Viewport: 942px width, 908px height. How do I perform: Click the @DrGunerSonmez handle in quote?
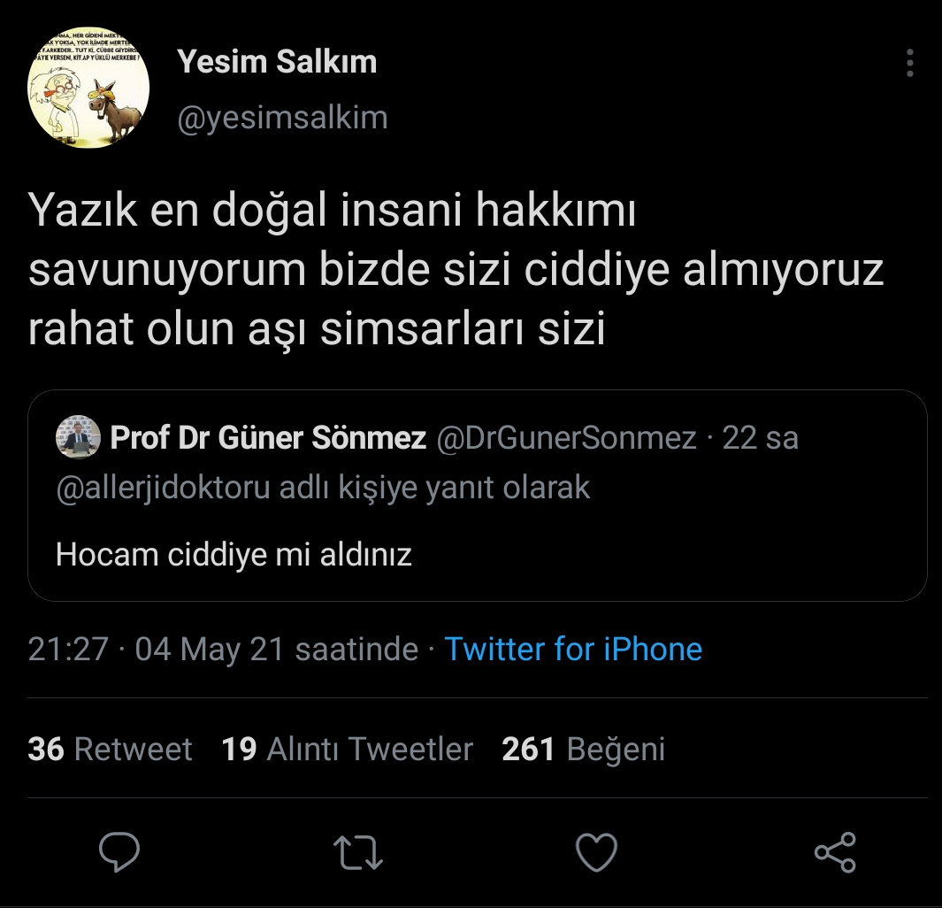pyautogui.click(x=567, y=437)
